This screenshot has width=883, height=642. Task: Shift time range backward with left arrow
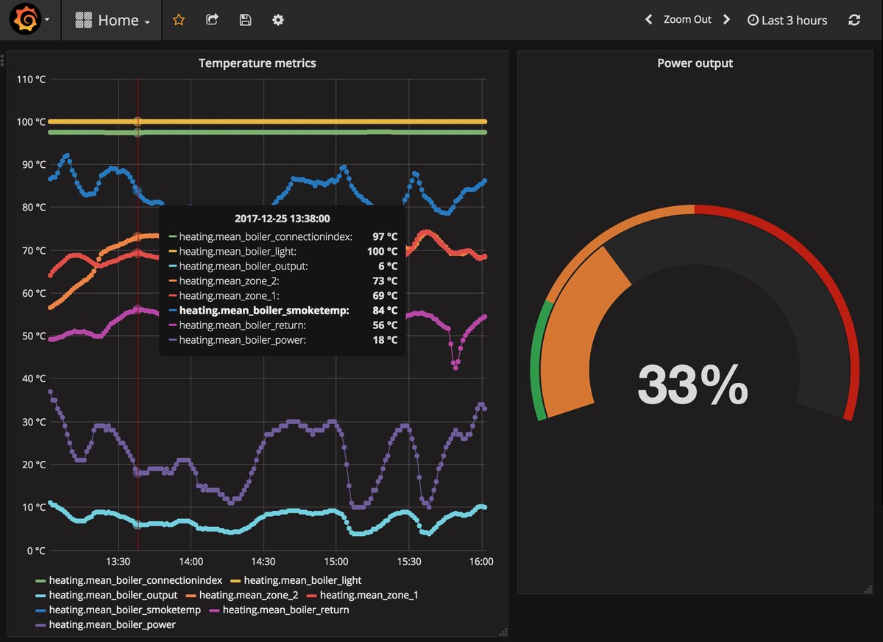pyautogui.click(x=648, y=20)
